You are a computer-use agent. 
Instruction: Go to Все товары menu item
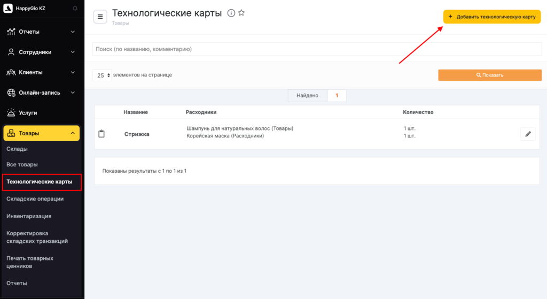pos(22,164)
